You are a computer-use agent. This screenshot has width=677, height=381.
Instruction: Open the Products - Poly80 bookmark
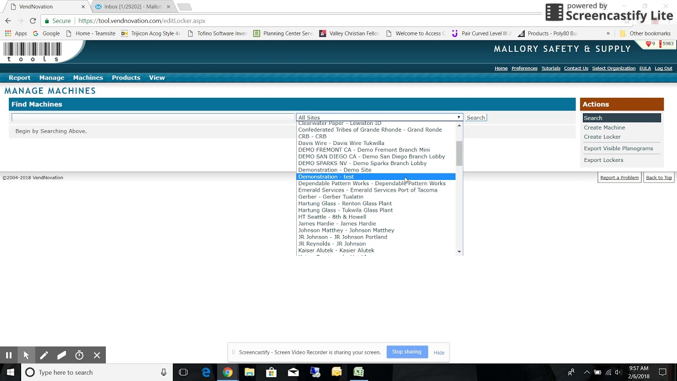coord(547,33)
